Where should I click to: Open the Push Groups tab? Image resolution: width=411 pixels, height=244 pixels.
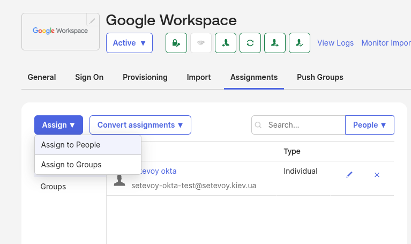pyautogui.click(x=320, y=77)
